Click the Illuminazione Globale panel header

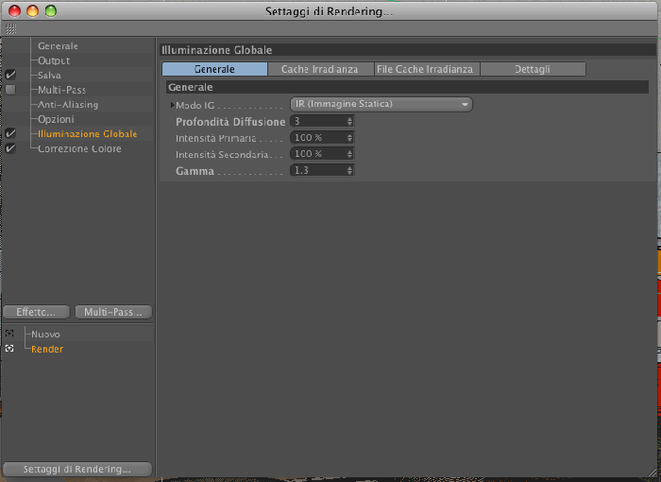click(408, 50)
